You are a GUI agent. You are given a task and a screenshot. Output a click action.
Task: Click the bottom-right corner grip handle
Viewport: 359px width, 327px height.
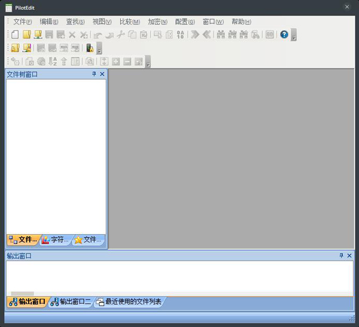pos(352,319)
